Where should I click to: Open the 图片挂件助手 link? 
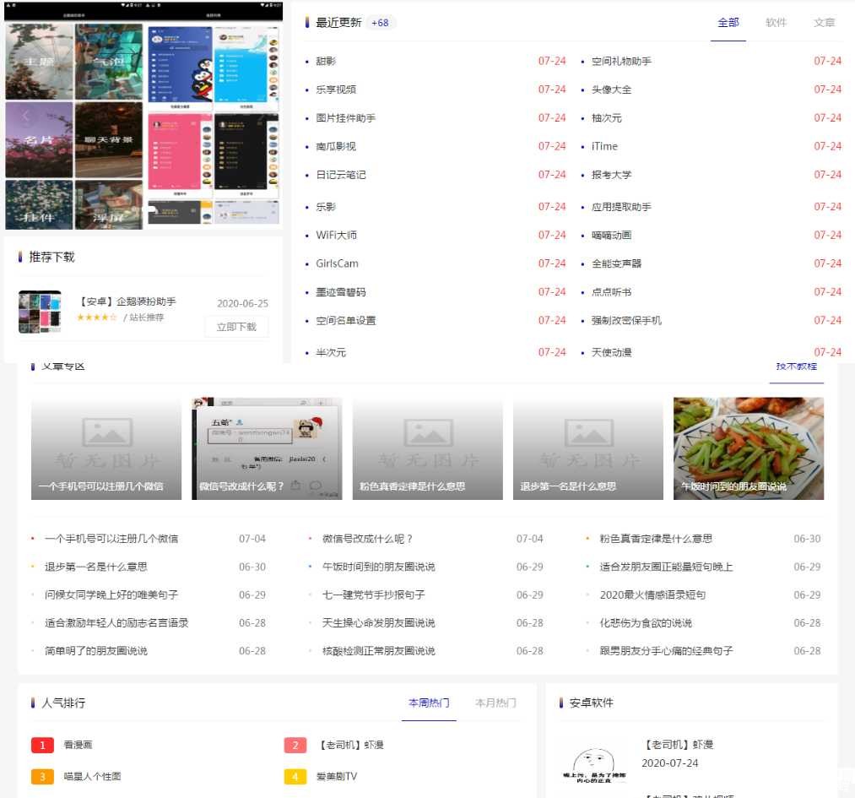[346, 118]
